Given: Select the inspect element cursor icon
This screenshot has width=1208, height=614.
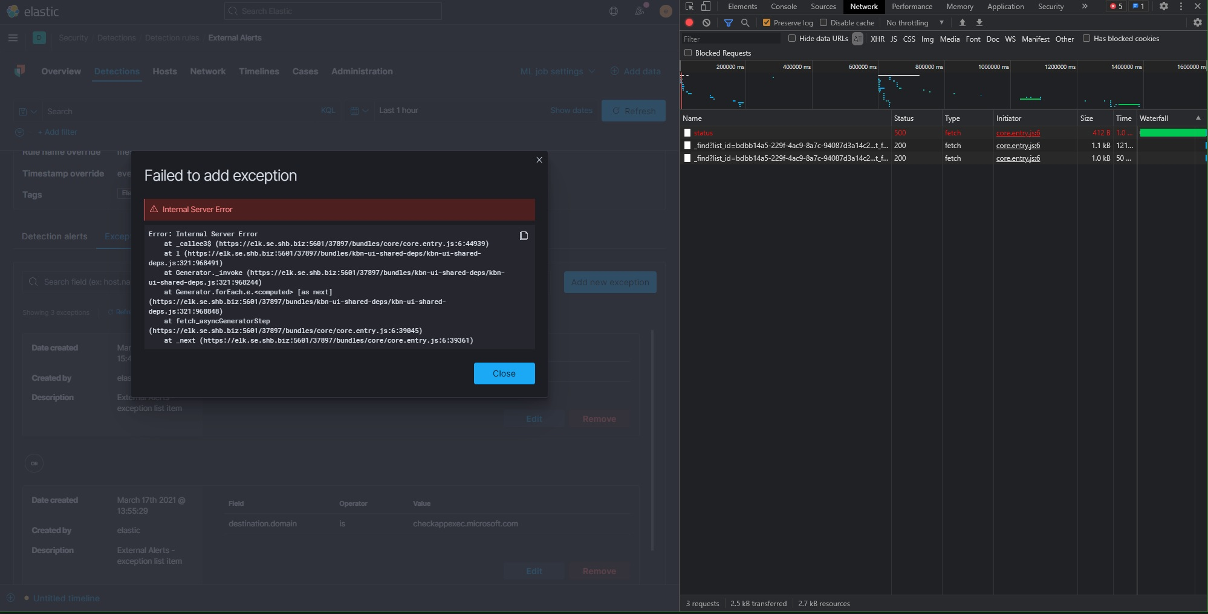Looking at the screenshot, I should [689, 7].
